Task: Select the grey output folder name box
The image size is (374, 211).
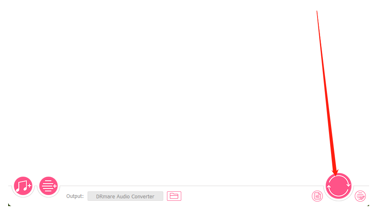Action: [125, 196]
